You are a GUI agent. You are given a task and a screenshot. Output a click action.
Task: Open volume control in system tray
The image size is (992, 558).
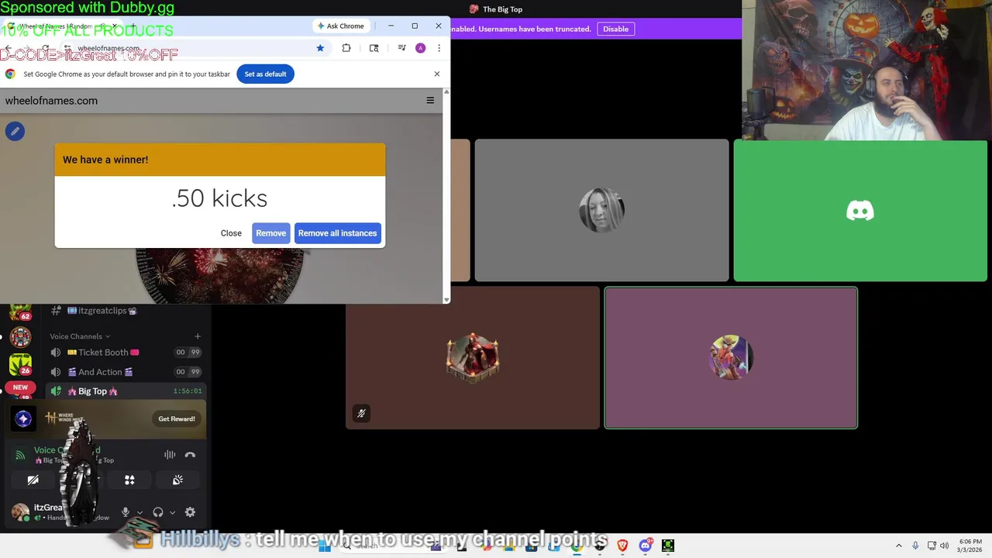[945, 546]
